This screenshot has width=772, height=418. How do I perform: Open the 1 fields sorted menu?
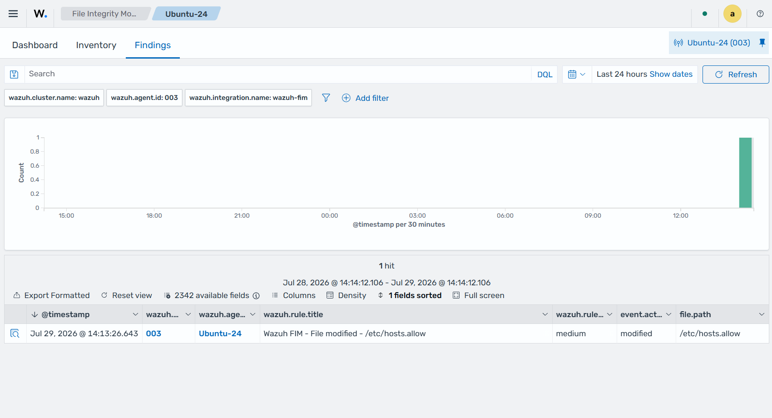[x=410, y=295]
